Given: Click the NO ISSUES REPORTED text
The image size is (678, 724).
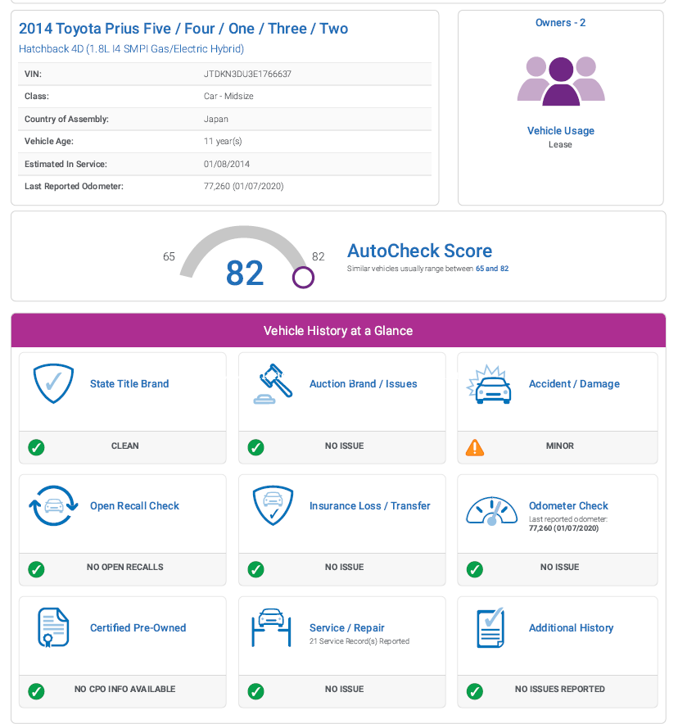Looking at the screenshot, I should pos(560,689).
